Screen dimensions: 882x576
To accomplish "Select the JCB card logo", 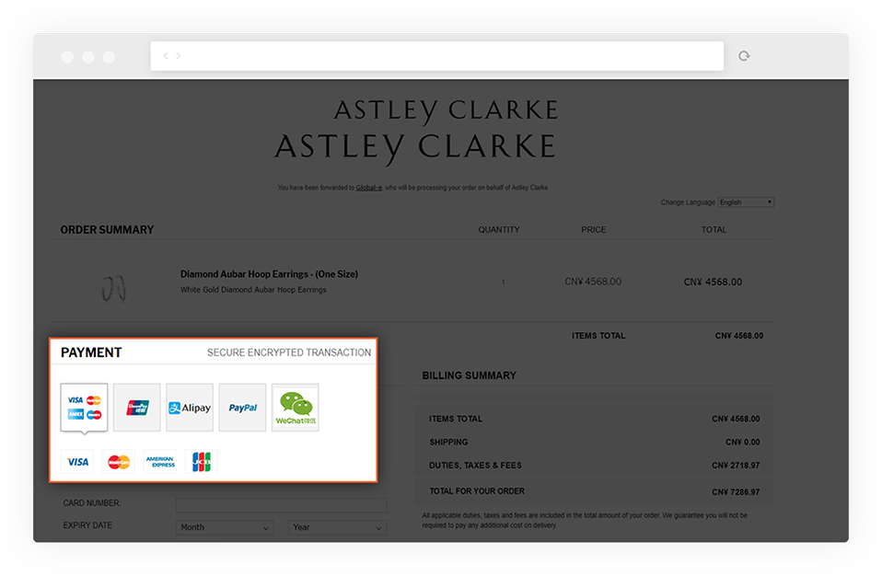I will tap(202, 462).
